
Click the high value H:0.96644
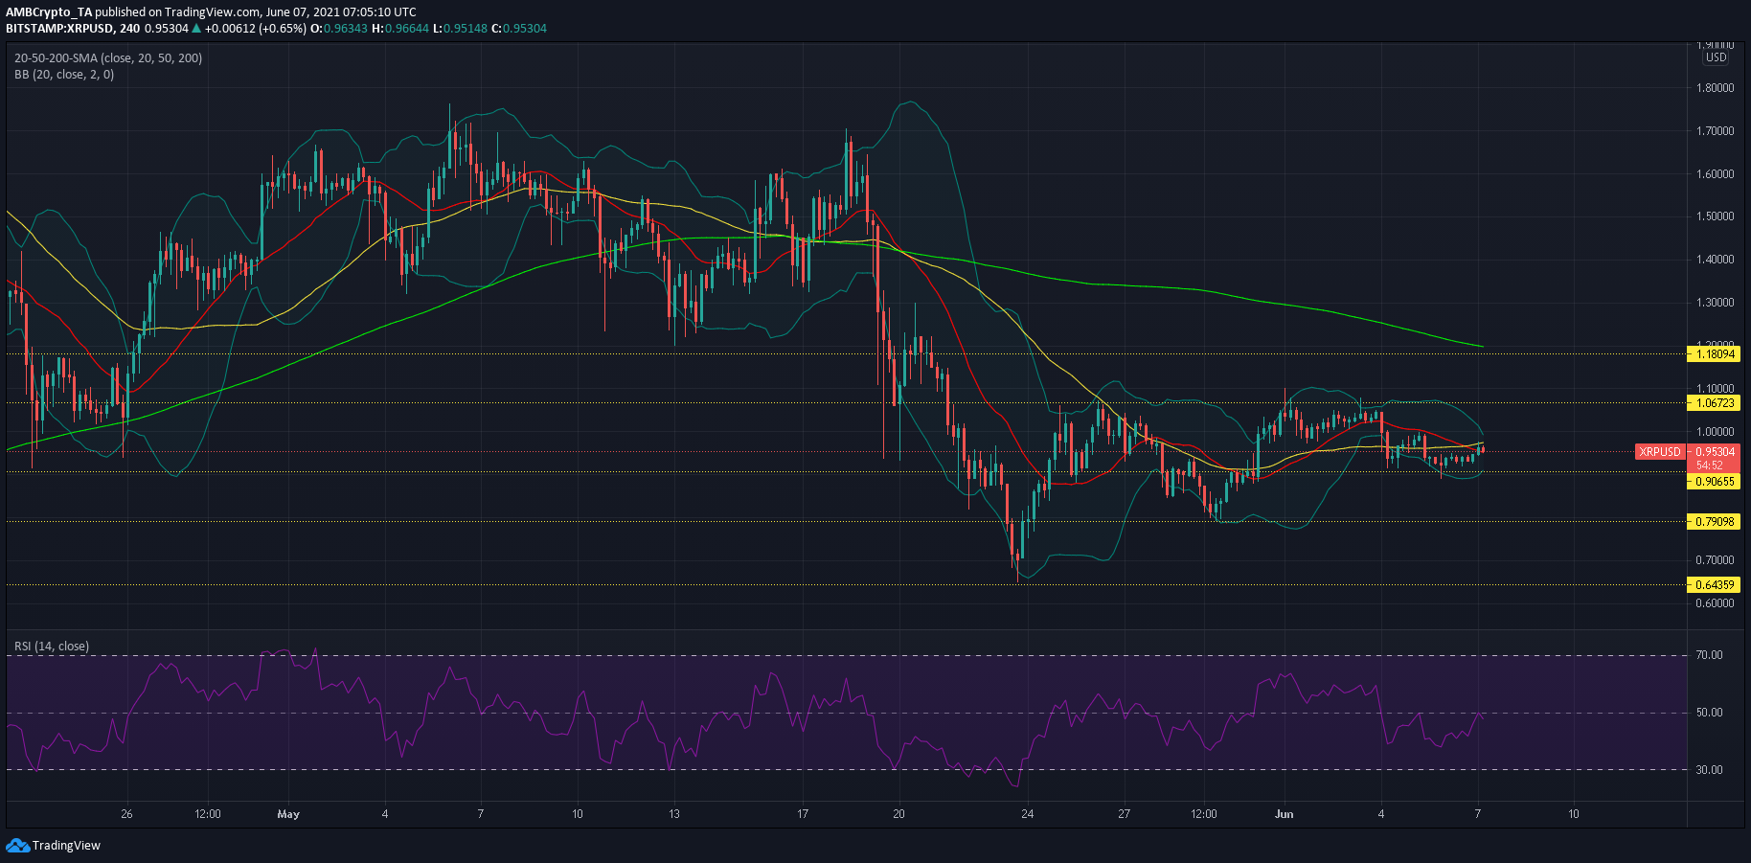(401, 28)
